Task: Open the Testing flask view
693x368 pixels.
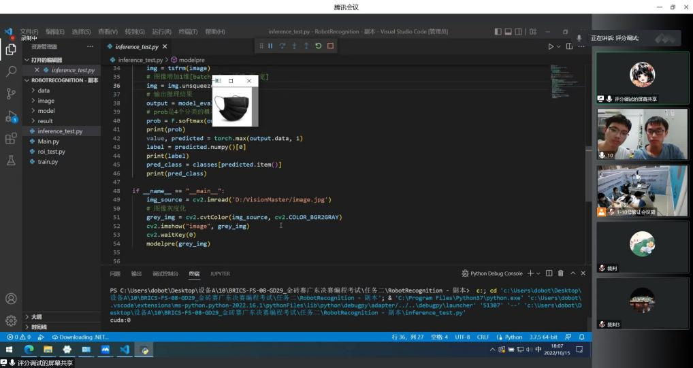Action: [11, 161]
